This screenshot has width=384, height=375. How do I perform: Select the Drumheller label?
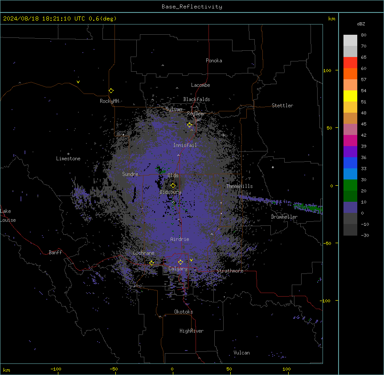coord(284,217)
